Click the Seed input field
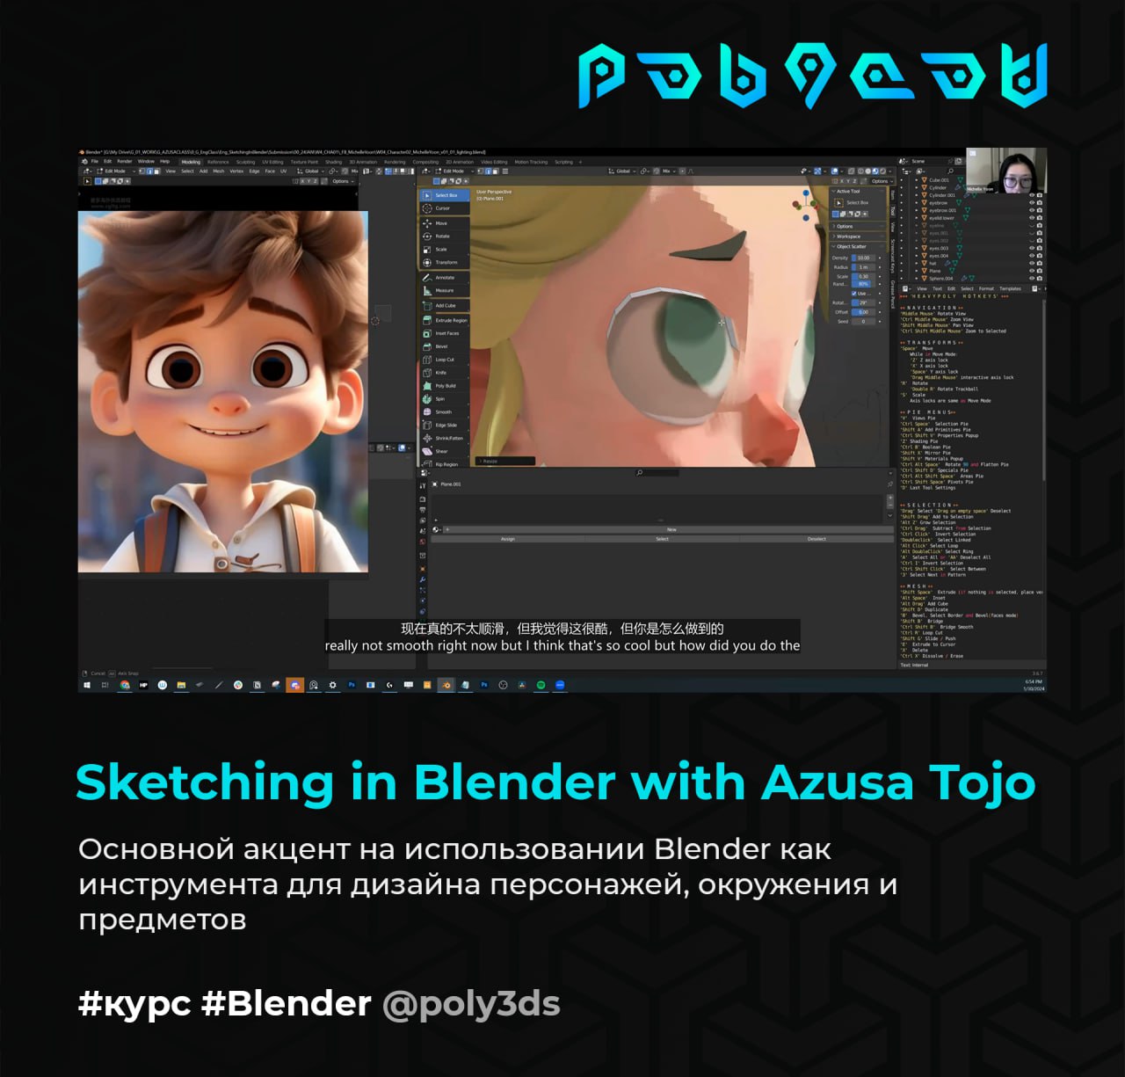The width and height of the screenshot is (1125, 1077). pyautogui.click(x=863, y=322)
